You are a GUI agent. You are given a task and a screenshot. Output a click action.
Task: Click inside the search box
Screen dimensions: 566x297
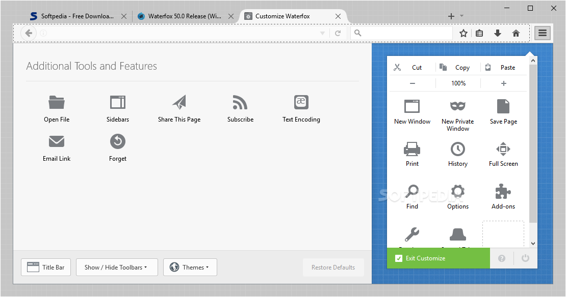tap(402, 33)
